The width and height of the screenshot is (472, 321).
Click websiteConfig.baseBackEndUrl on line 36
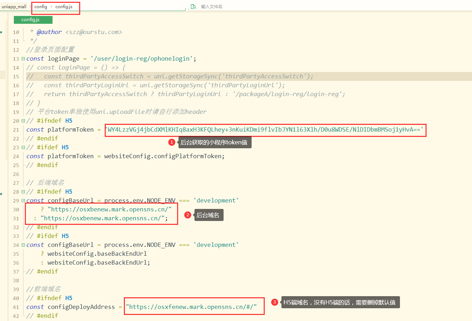click(x=97, y=262)
